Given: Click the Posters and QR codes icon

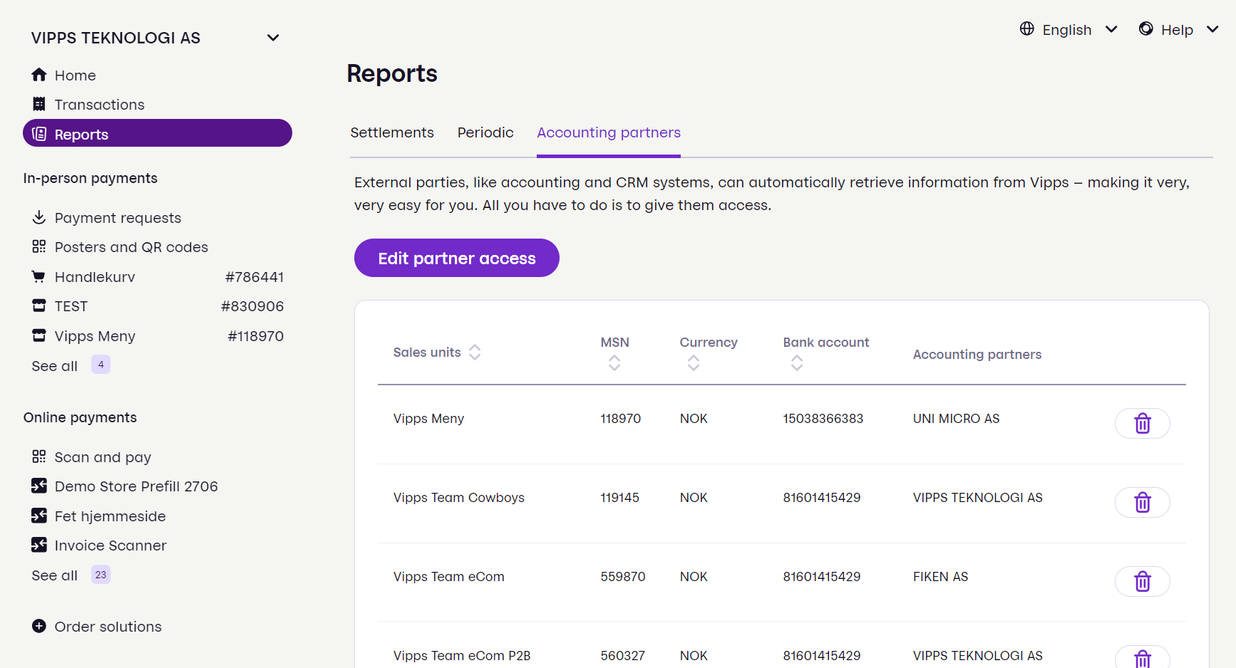Looking at the screenshot, I should pyautogui.click(x=39, y=246).
